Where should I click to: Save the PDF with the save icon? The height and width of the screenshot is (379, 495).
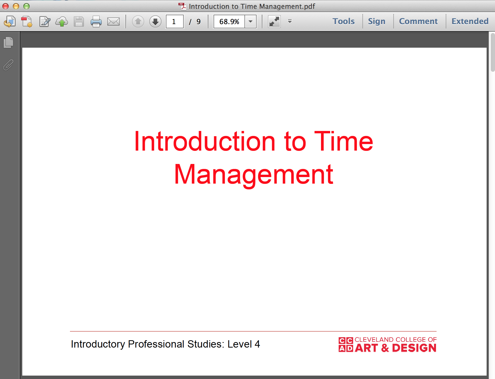pyautogui.click(x=78, y=21)
